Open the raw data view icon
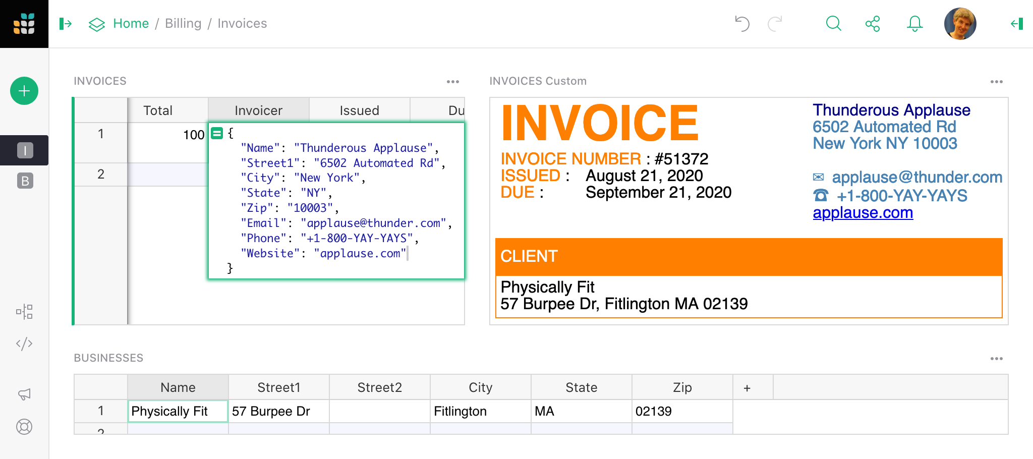This screenshot has height=459, width=1033. tap(24, 312)
